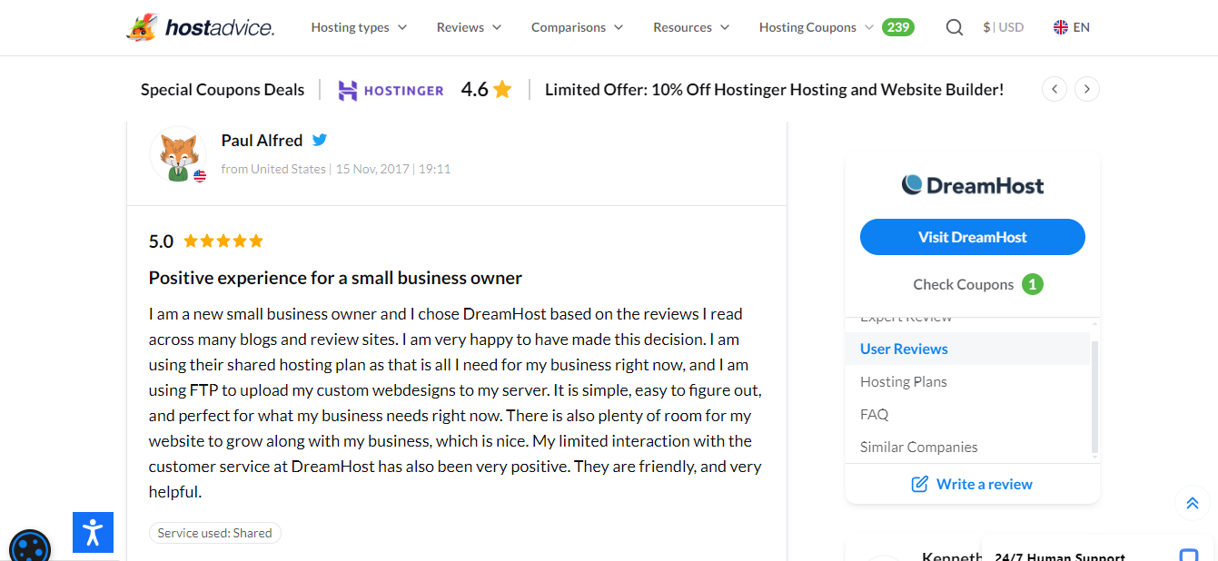The image size is (1218, 561).
Task: Open the Hosting Coupons menu
Action: [x=816, y=27]
